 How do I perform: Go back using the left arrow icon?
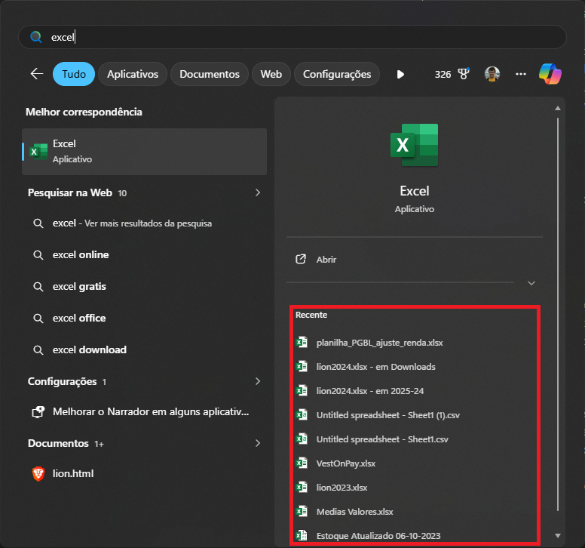36,74
